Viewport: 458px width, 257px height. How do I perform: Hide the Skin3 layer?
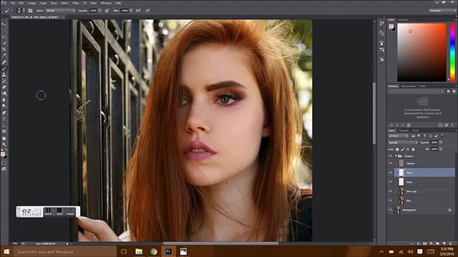point(390,172)
